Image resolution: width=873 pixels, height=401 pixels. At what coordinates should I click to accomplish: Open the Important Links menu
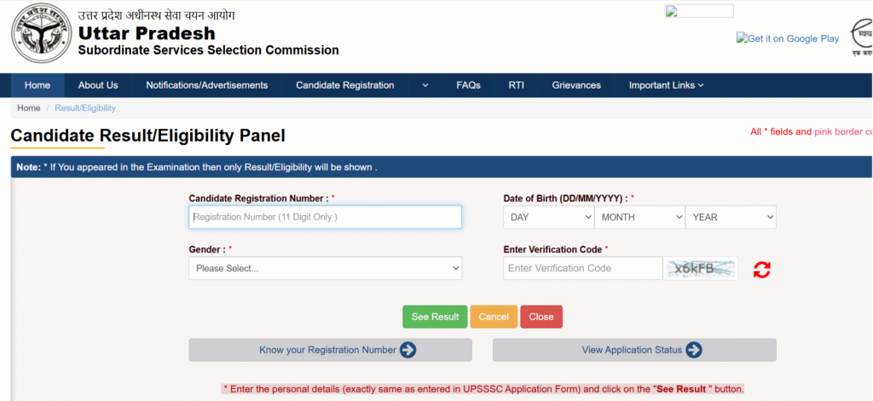[x=666, y=85]
